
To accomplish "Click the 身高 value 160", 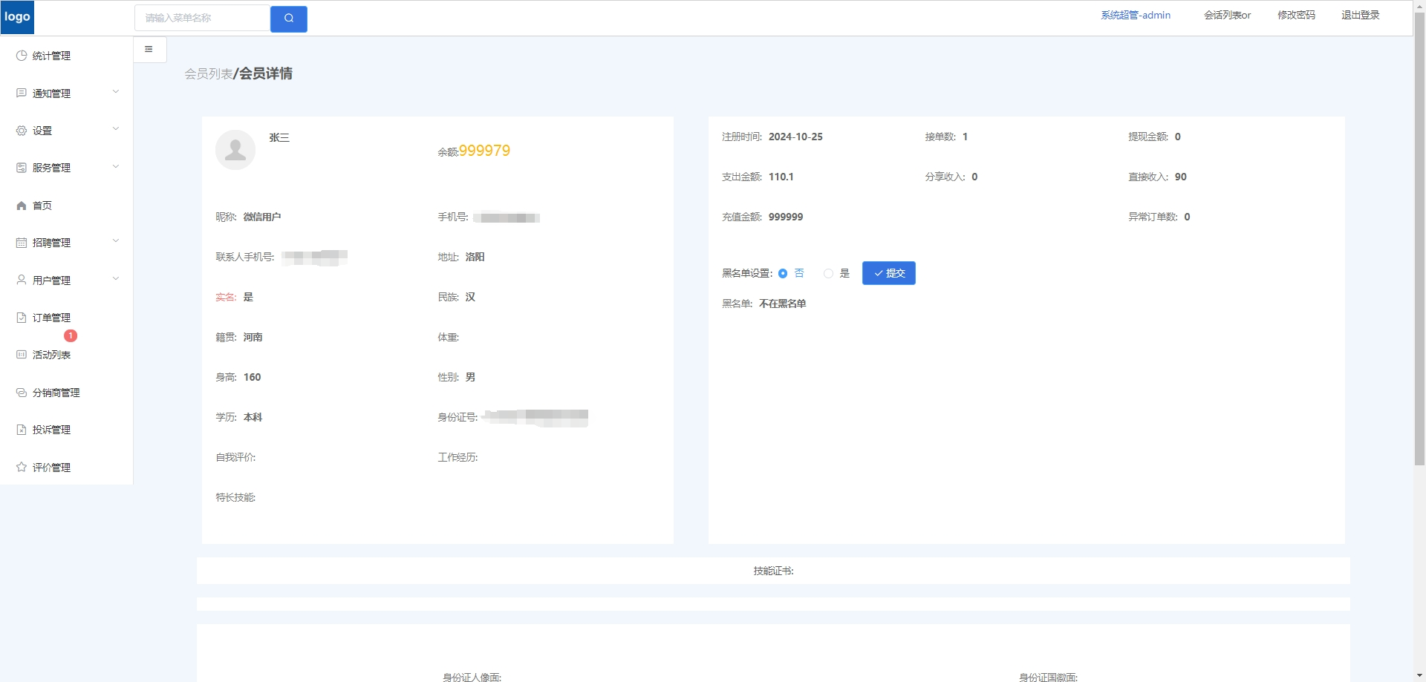I will [253, 377].
